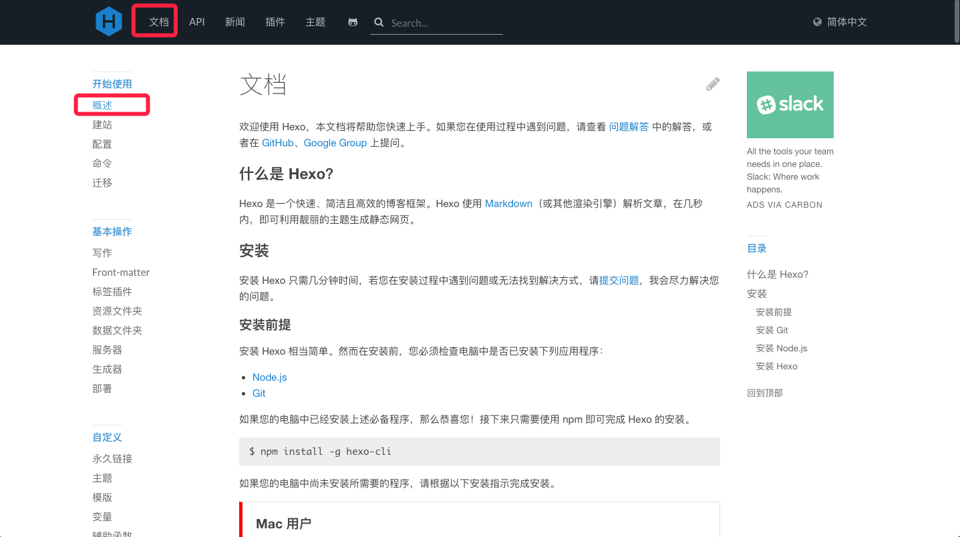Screen dimensions: 960x537
Task: Open 插件 in the top navigation
Action: click(x=275, y=22)
